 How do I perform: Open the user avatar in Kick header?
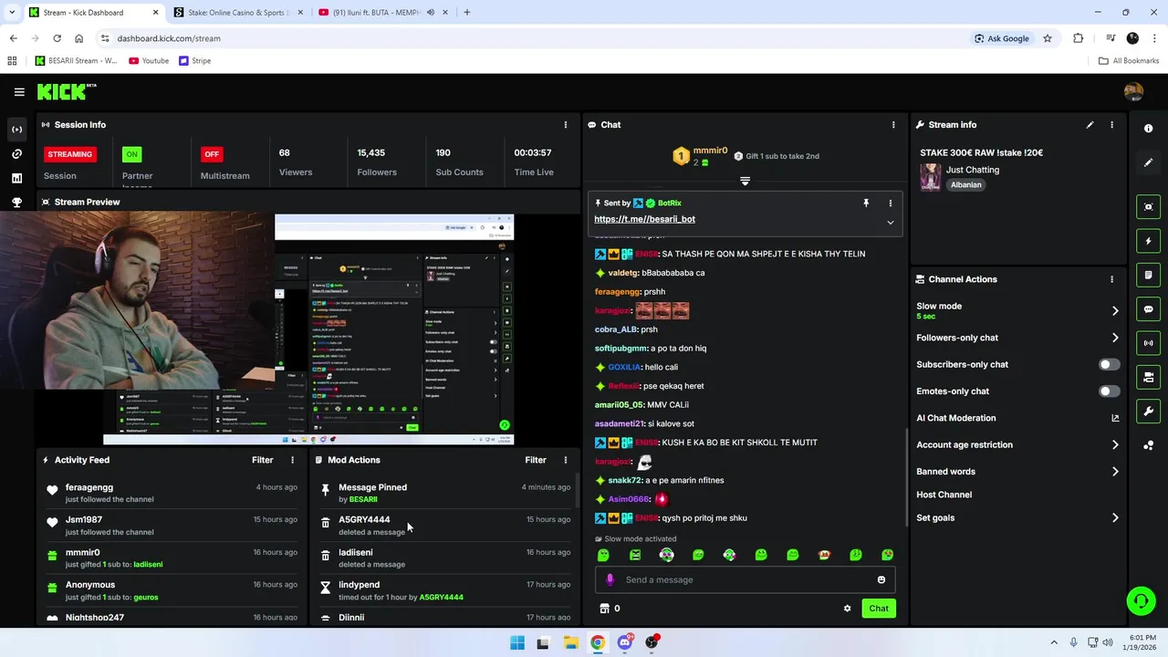[x=1133, y=91]
